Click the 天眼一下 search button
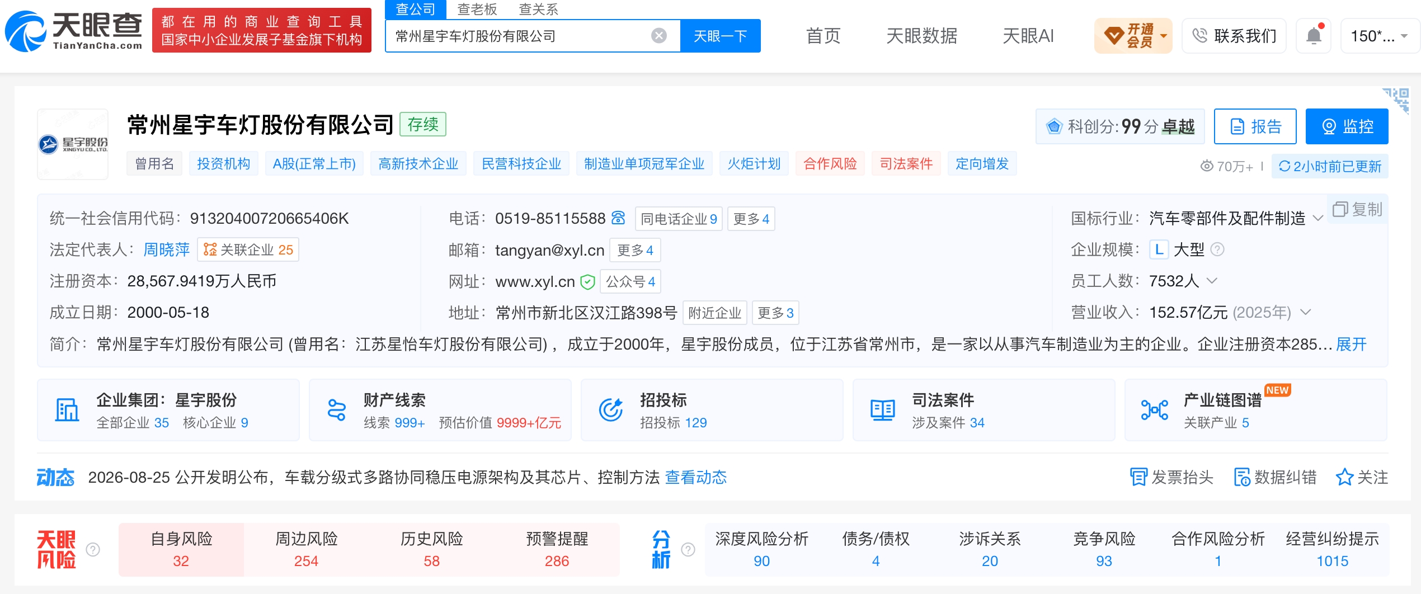1421x594 pixels. tap(721, 36)
